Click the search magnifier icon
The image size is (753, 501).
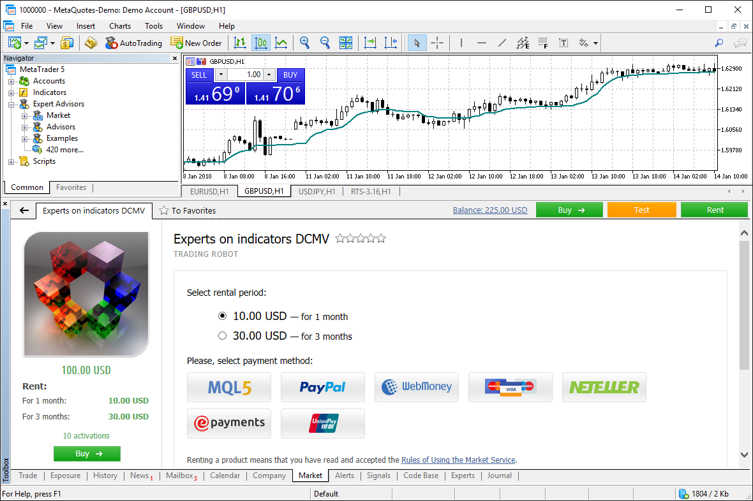[x=719, y=43]
